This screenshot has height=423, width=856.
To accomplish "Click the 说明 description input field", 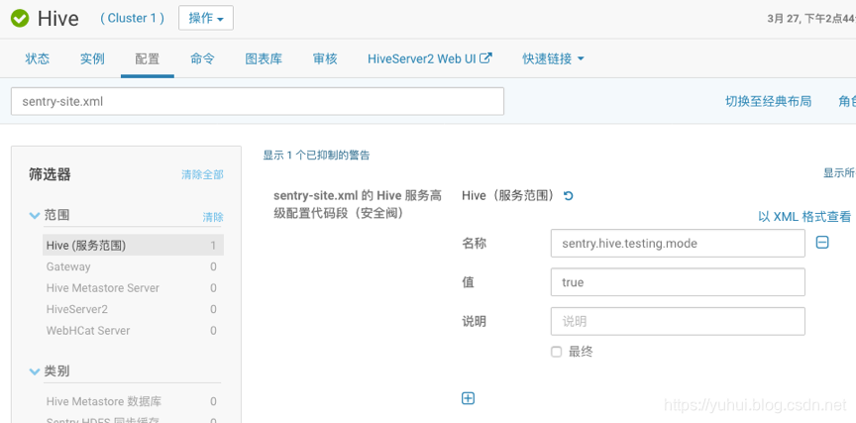I will click(678, 322).
